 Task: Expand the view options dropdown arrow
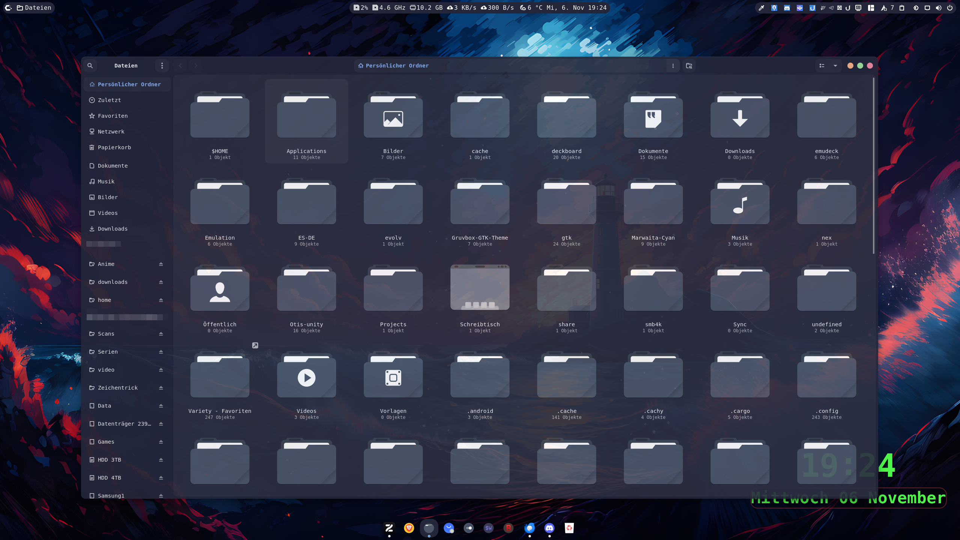coord(835,66)
